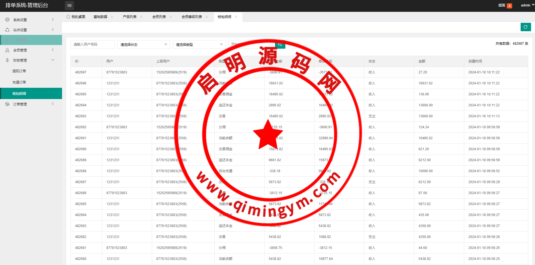Click the 会员管理 user icon
Viewport: 535px width, 265px height.
click(7, 50)
